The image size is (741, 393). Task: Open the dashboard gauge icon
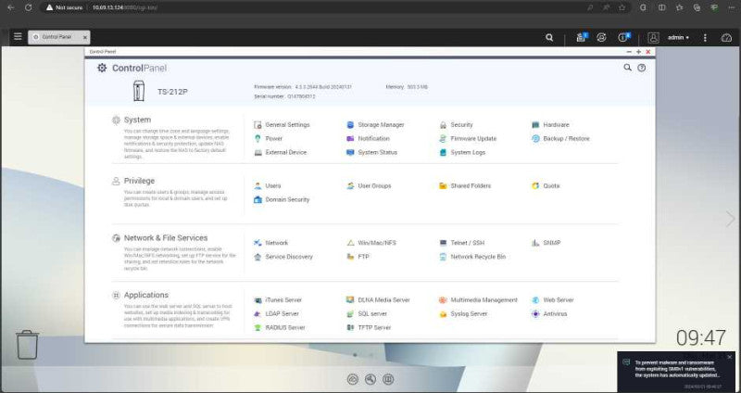coord(726,38)
